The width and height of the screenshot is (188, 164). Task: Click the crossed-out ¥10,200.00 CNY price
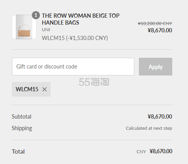coord(155,23)
